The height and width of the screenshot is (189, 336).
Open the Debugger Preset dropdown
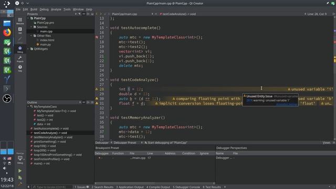point(128,142)
